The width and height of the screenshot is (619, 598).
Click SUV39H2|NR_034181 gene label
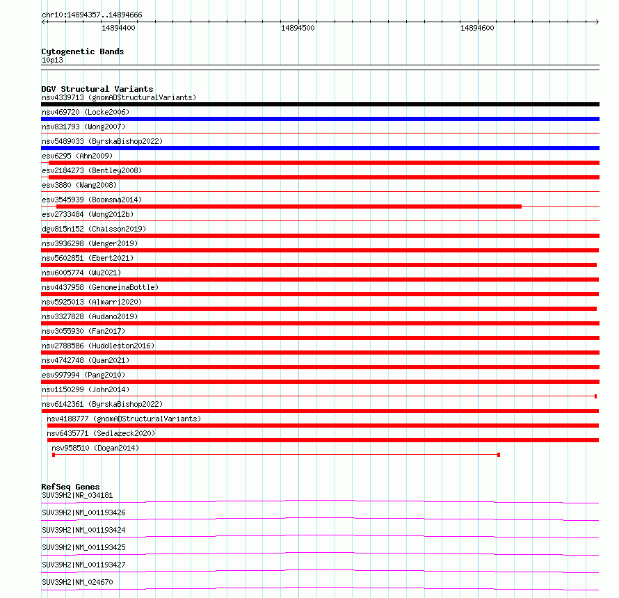77,495
